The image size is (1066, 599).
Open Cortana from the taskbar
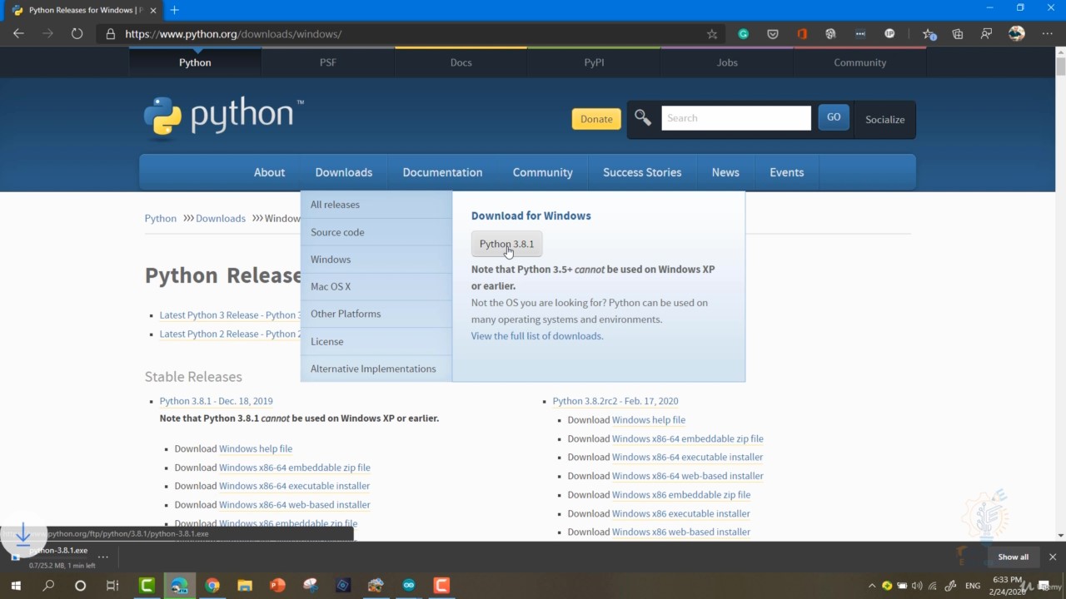point(80,586)
